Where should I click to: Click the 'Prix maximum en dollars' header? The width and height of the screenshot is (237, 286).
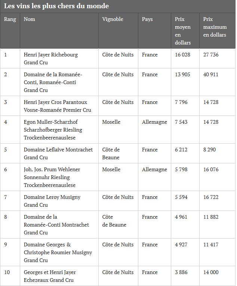point(215,27)
